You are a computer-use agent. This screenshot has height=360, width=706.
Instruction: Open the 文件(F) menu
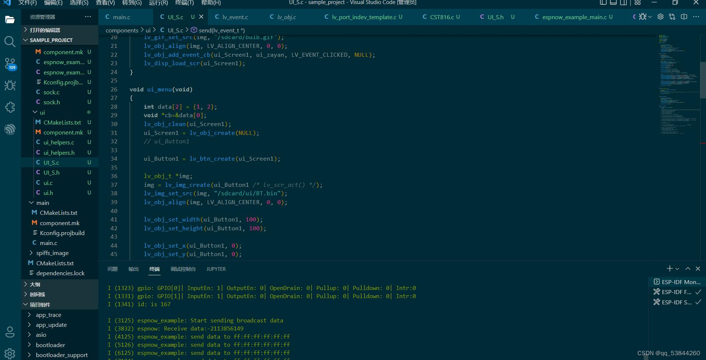28,3
